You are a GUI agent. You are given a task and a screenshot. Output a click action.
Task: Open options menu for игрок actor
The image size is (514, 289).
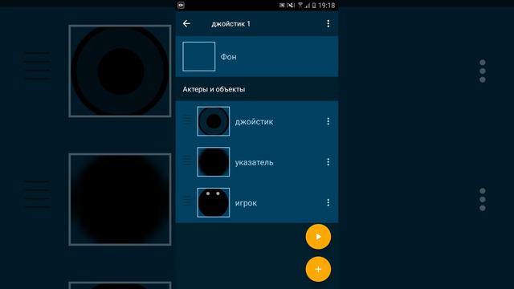pyautogui.click(x=328, y=203)
